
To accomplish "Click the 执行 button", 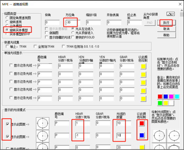I will pos(166,23).
